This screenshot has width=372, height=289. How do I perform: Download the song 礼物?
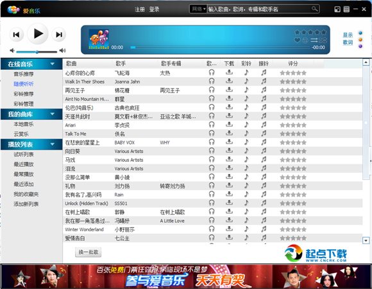229,186
